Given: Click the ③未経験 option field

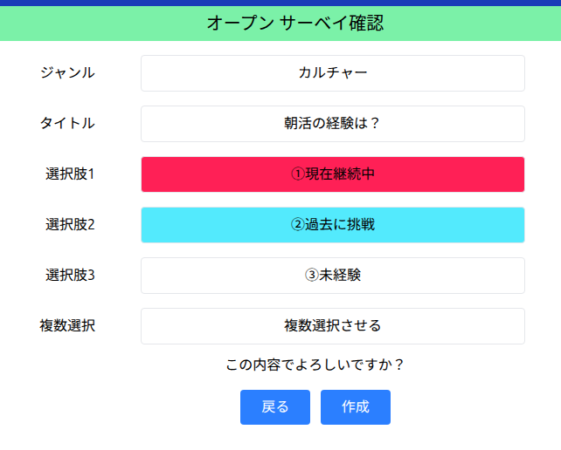Looking at the screenshot, I should [x=332, y=276].
